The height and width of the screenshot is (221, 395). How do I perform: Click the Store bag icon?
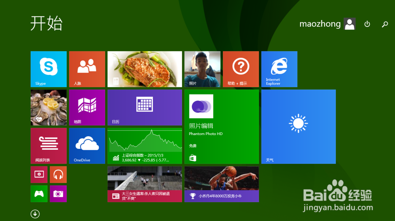pyautogui.click(x=193, y=158)
